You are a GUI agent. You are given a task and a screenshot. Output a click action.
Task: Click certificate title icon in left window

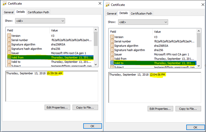4,3
